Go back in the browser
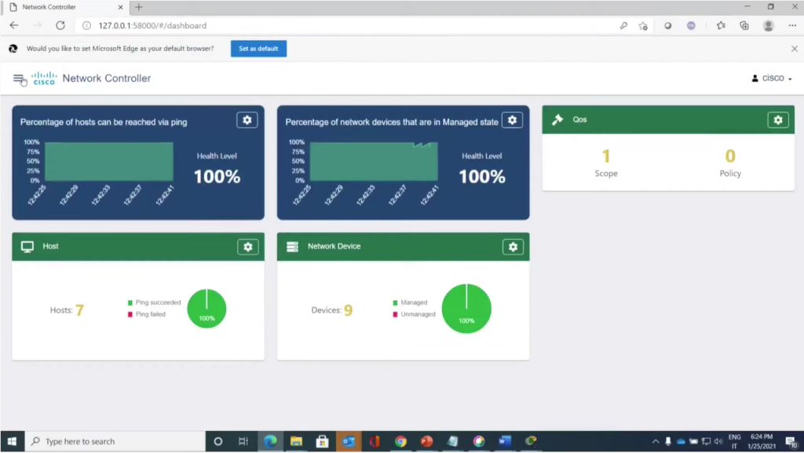Image resolution: width=804 pixels, height=453 pixels. click(14, 26)
